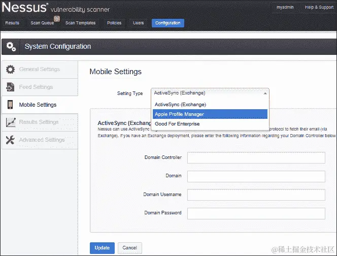
Task: Click the Domain Username label
Action: [162, 195]
